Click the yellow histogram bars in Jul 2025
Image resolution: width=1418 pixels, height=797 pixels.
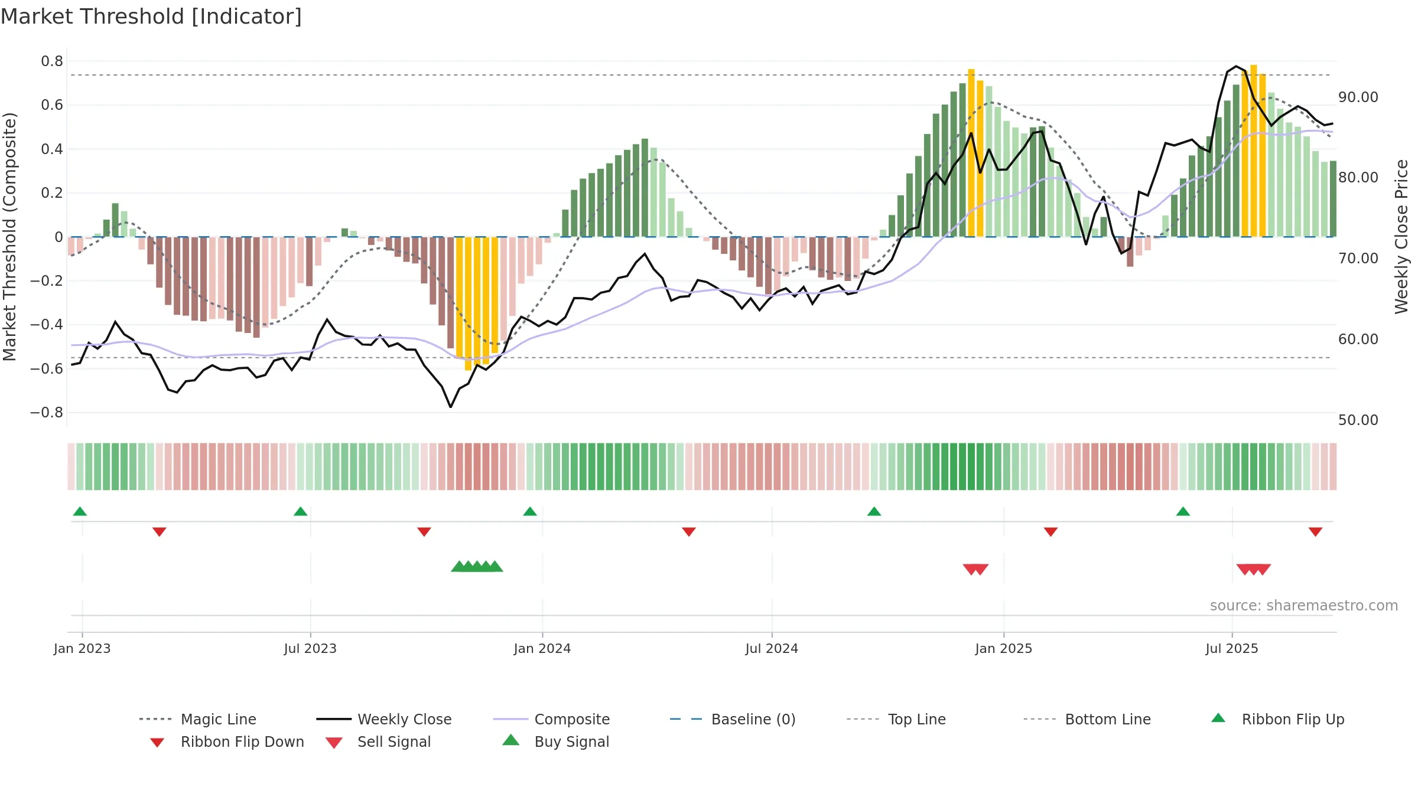1254,152
